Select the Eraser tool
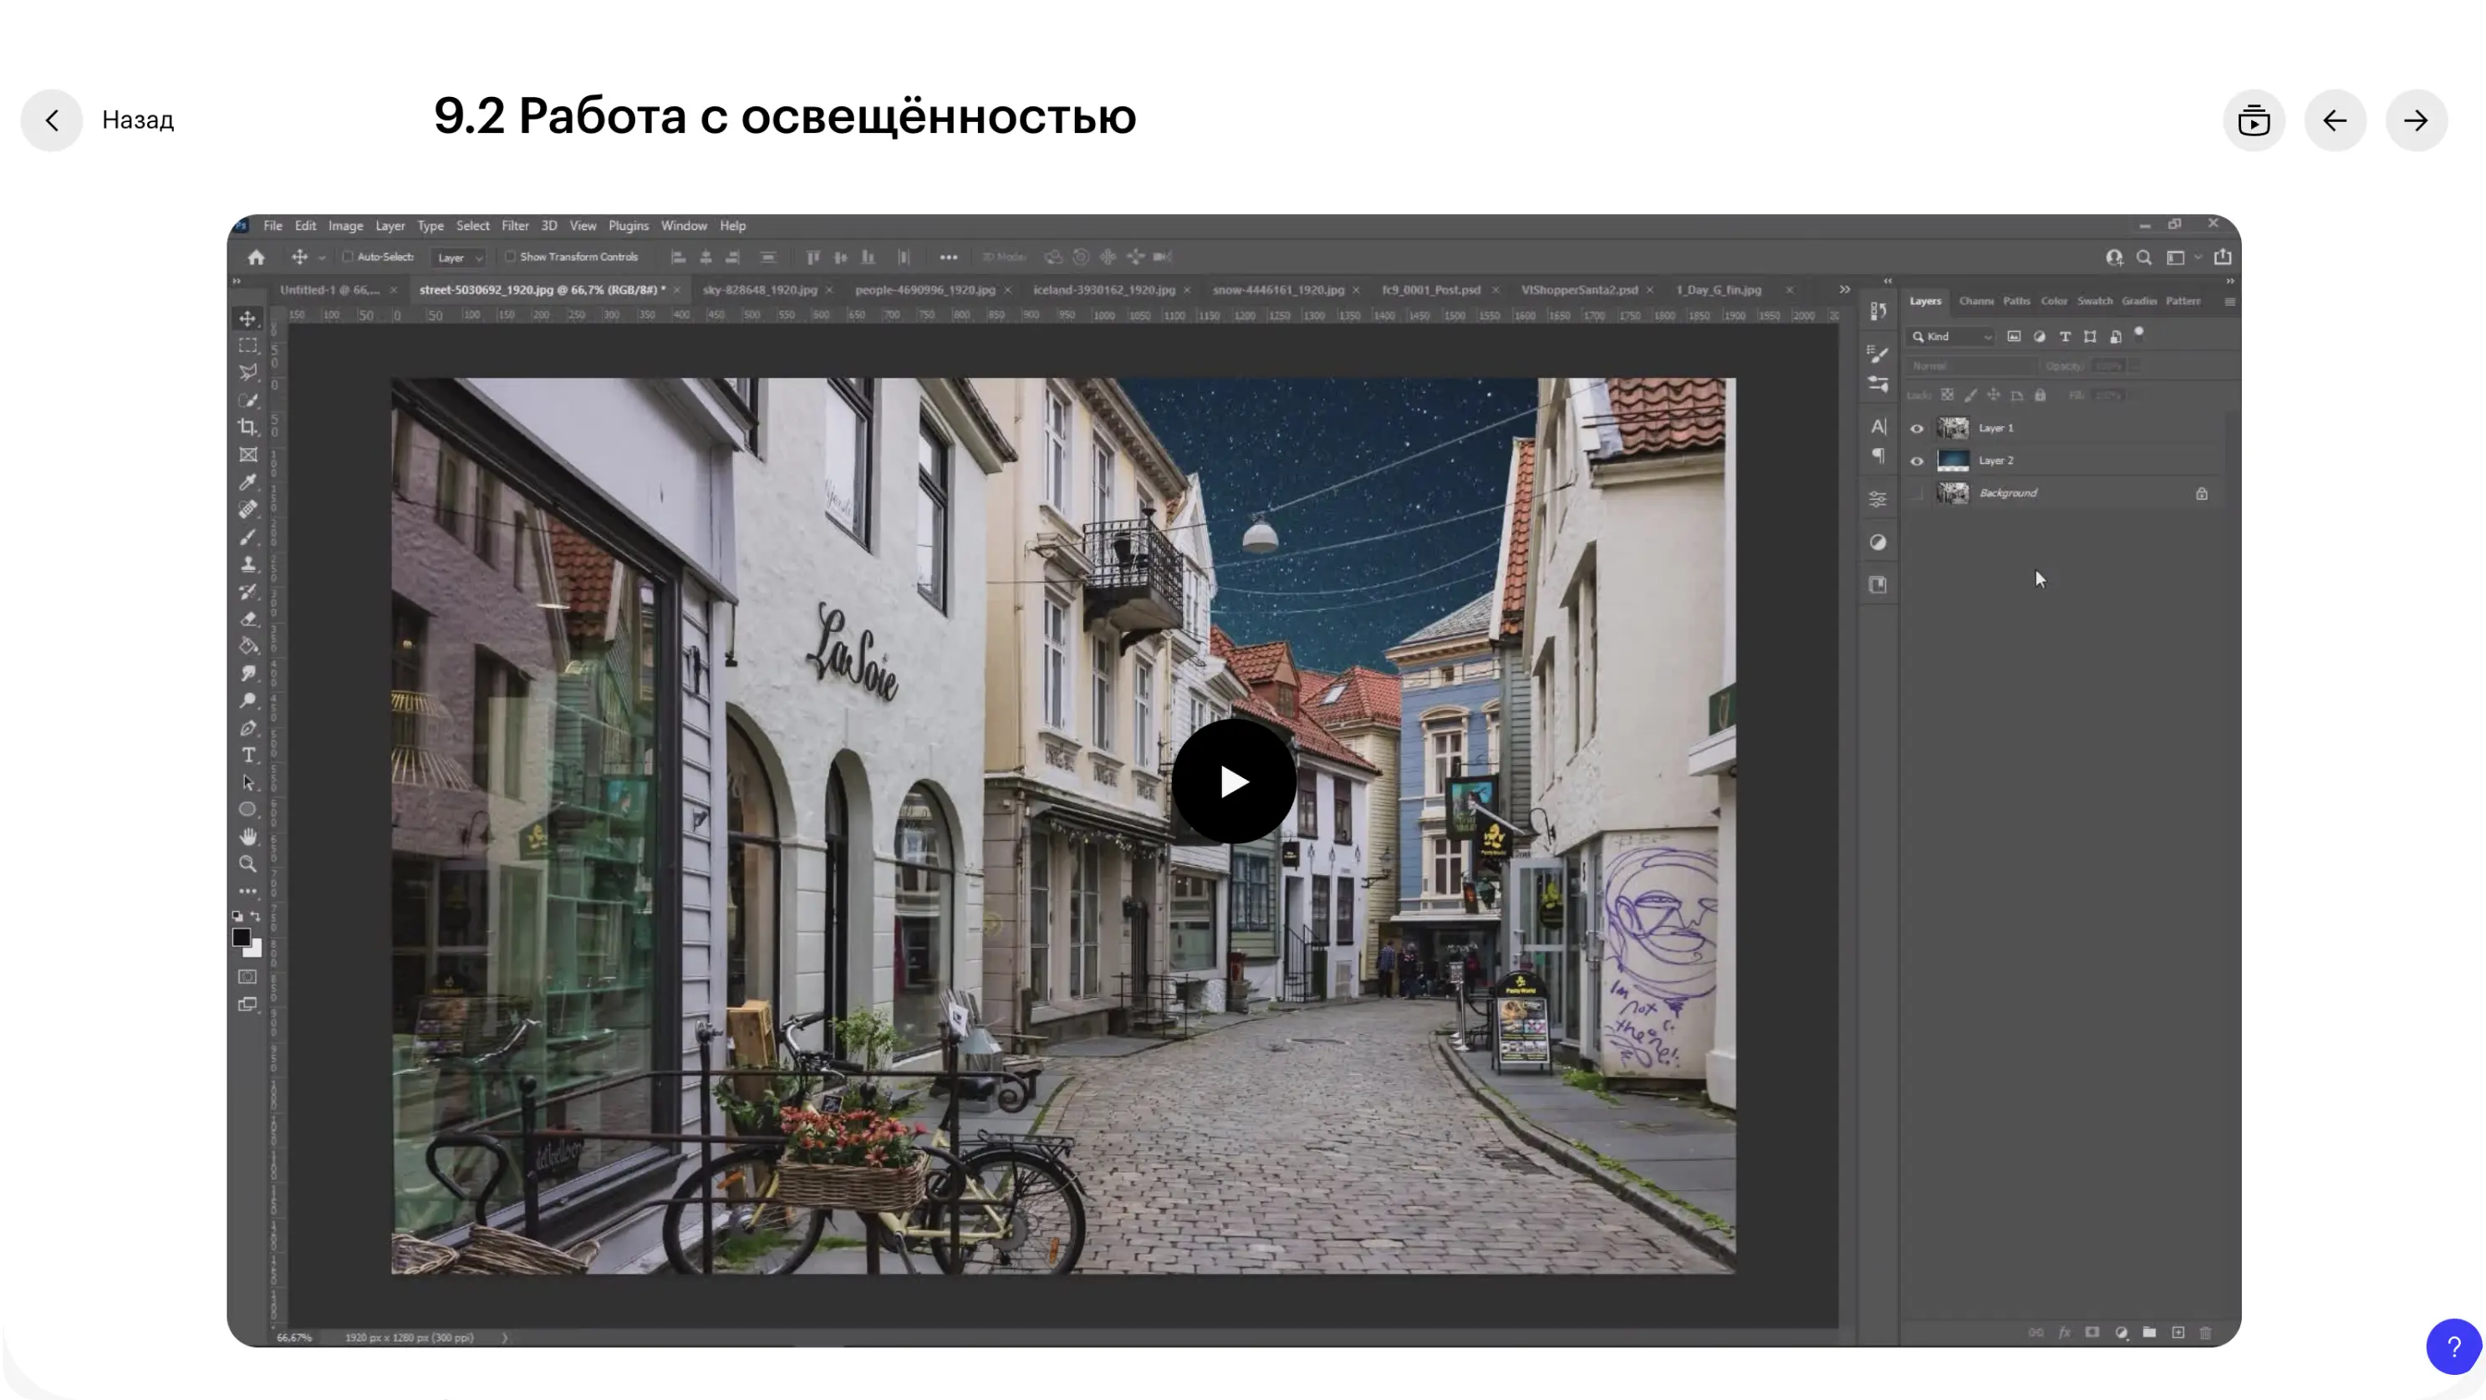The image size is (2486, 1400). pyautogui.click(x=248, y=619)
